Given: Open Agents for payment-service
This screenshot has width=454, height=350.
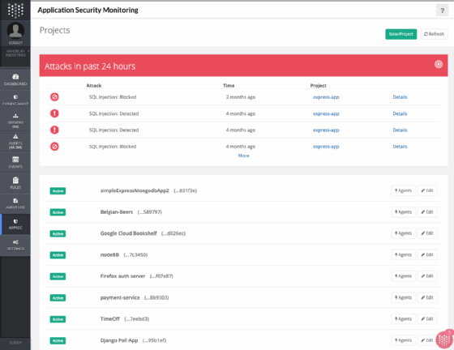Looking at the screenshot, I should coord(403,297).
